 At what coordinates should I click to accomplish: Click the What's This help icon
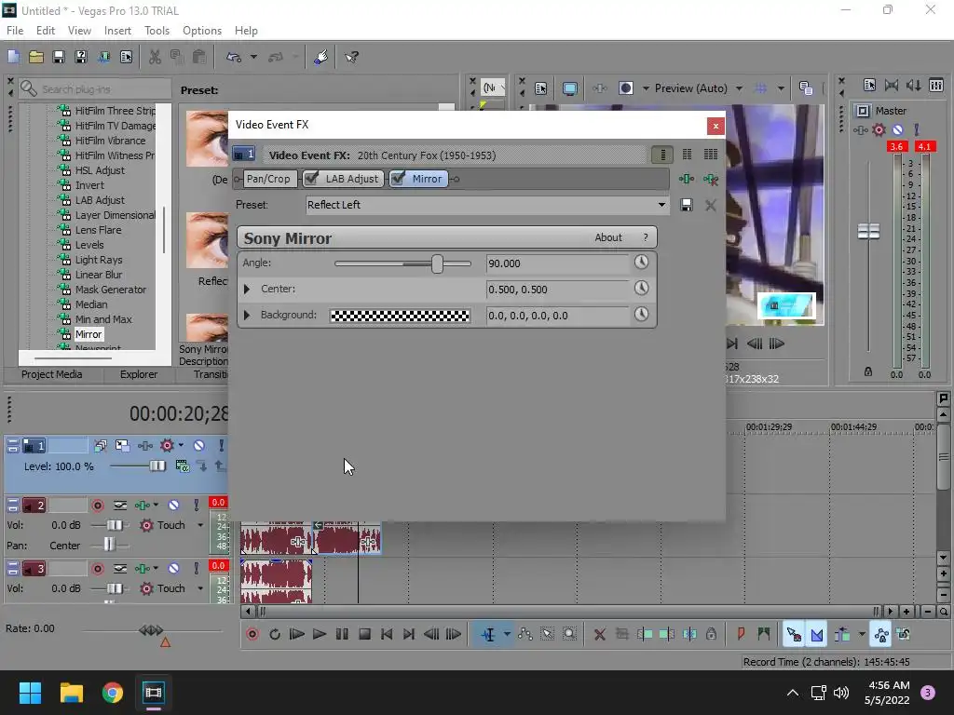(x=351, y=57)
